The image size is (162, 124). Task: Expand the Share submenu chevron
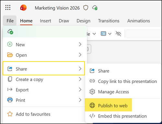(80, 69)
